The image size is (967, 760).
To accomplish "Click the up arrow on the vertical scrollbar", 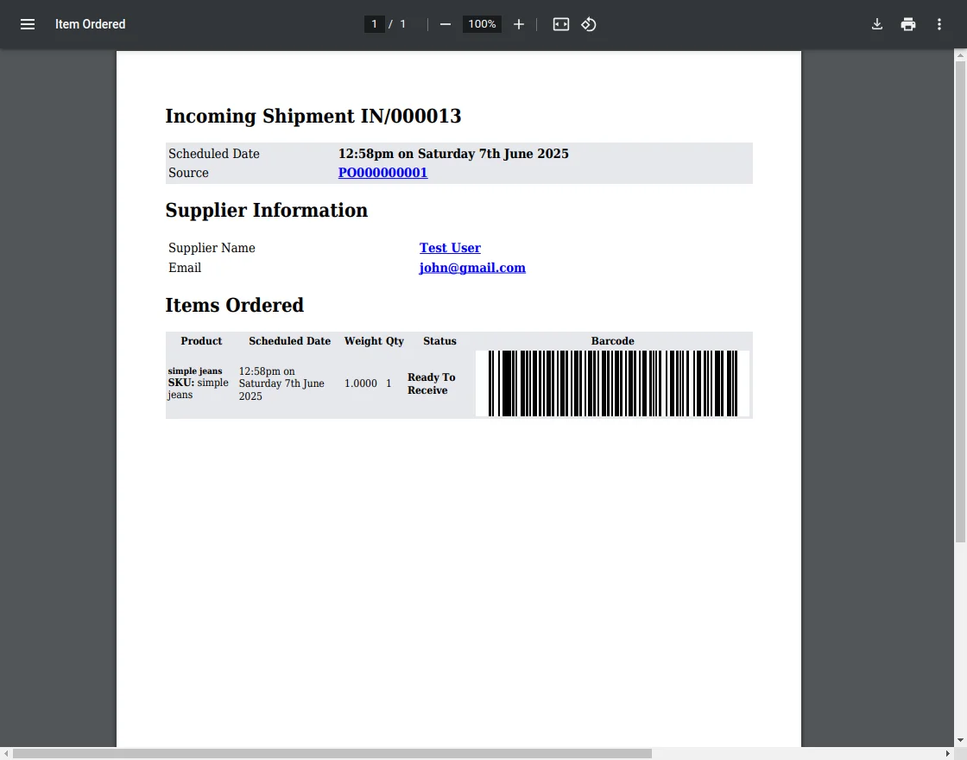I will pos(960,55).
